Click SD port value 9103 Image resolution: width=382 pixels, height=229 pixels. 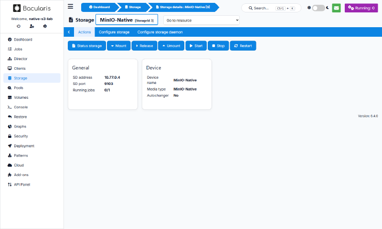click(109, 83)
